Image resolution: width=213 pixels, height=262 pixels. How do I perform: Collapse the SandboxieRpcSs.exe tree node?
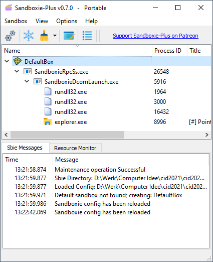point(17,71)
